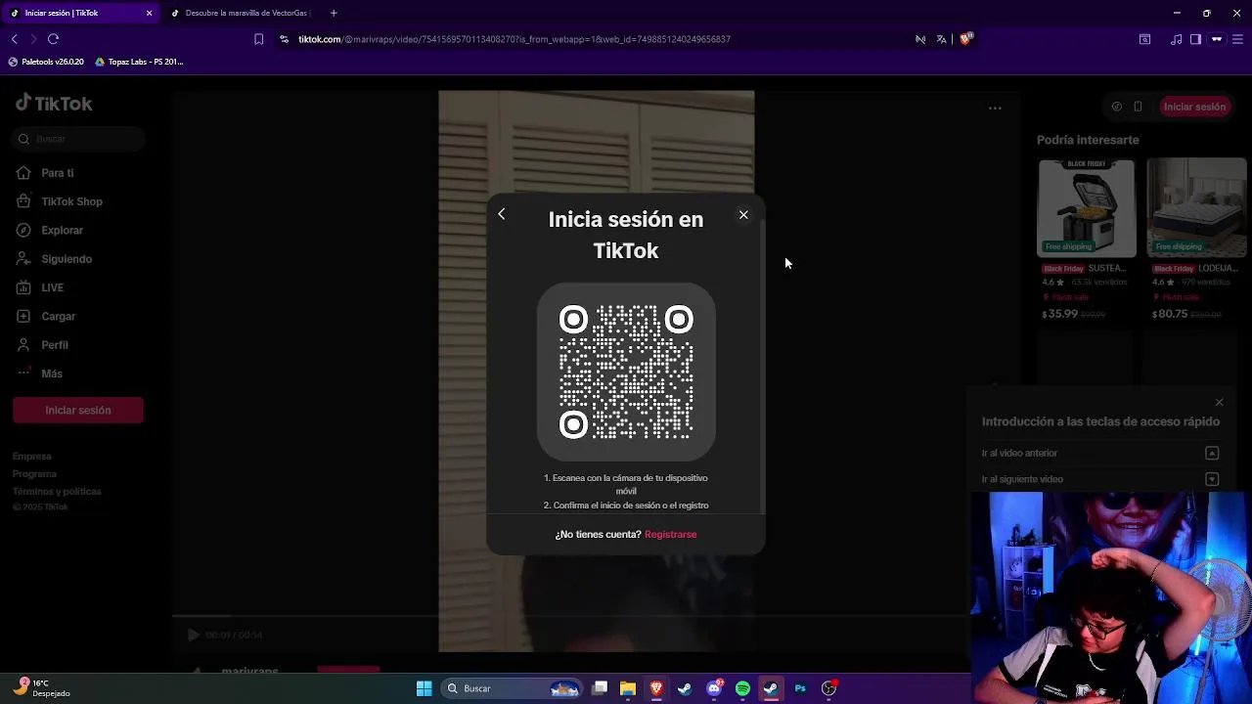Open the Topaz Labs bookmark
This screenshot has height=704, width=1252.
point(139,62)
